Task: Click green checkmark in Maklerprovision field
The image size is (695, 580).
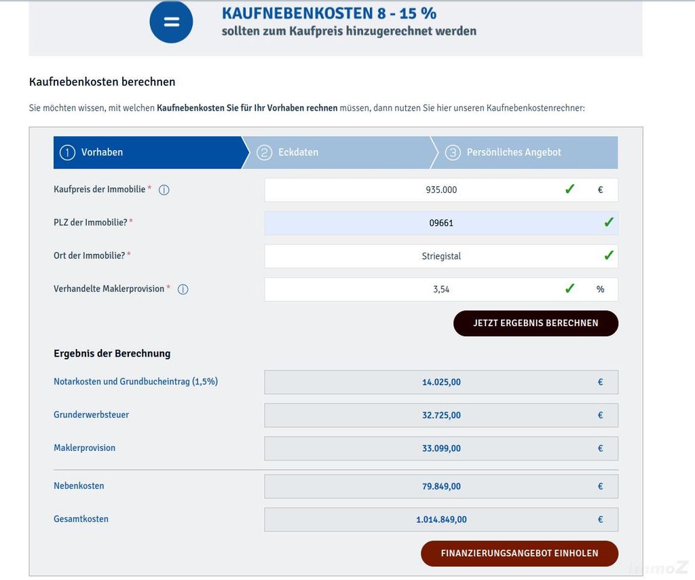Action: click(569, 289)
